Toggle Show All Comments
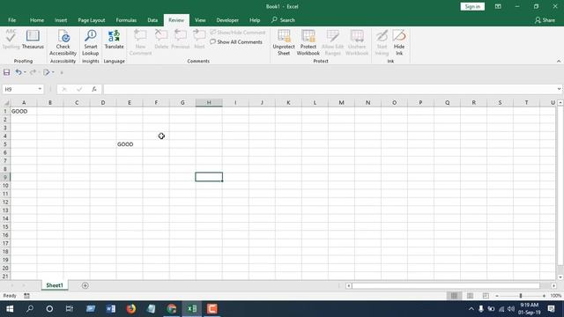Viewport: 564px width, 317px height. click(236, 42)
